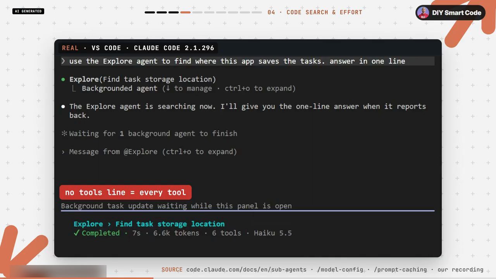
Task: Click 'Waiting for 1 background agent to finish'
Action: point(153,133)
